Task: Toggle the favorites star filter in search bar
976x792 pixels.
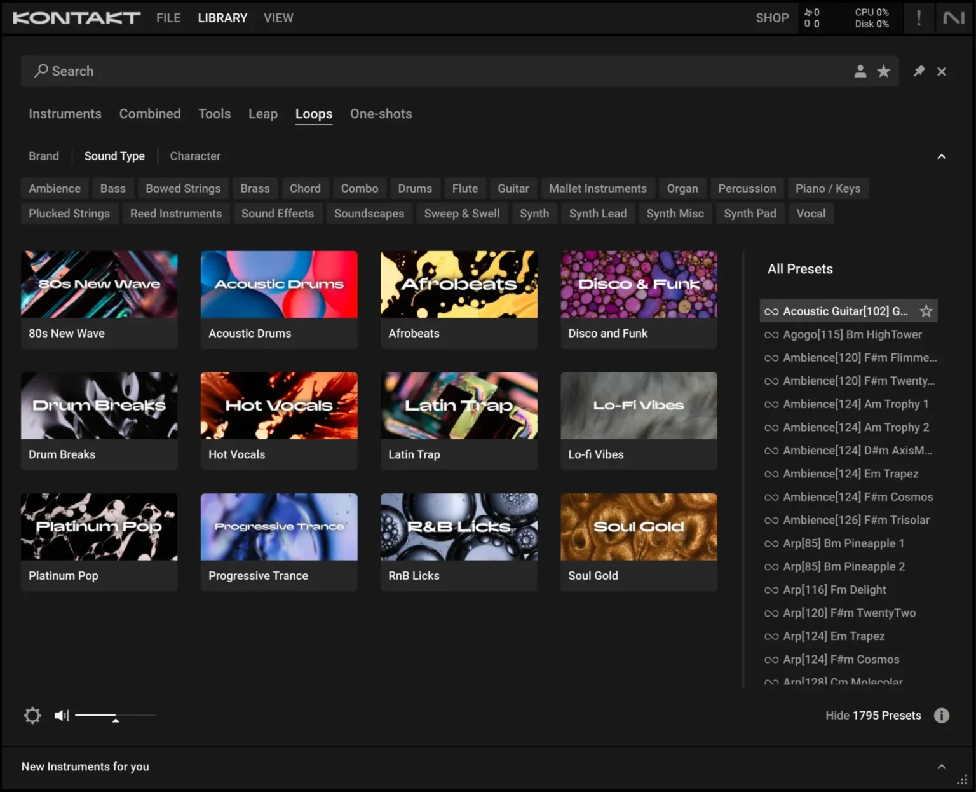Action: [883, 71]
